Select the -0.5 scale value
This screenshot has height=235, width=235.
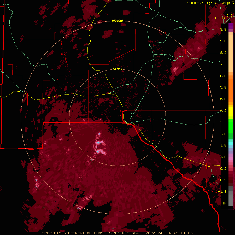point(222,180)
